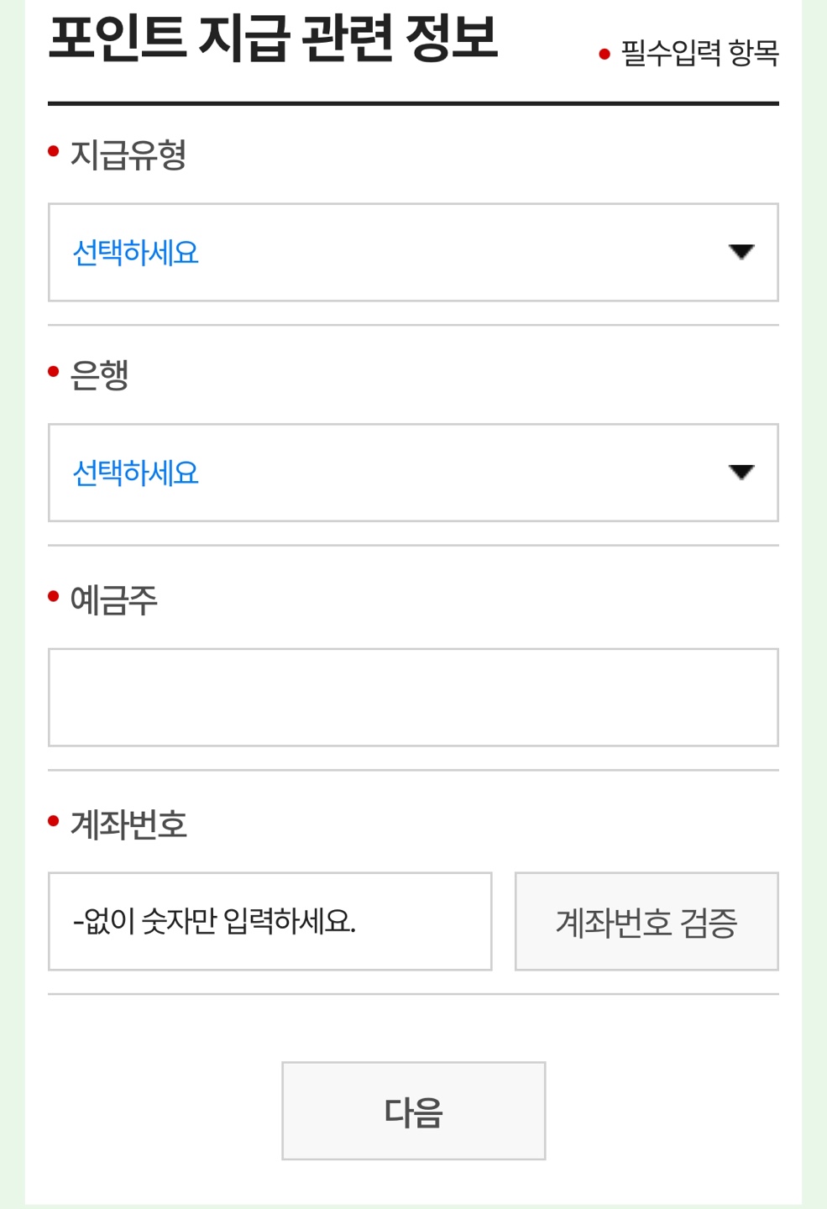Click the 지급유형 dropdown arrow triangle
The width and height of the screenshot is (827, 1209).
click(x=742, y=252)
